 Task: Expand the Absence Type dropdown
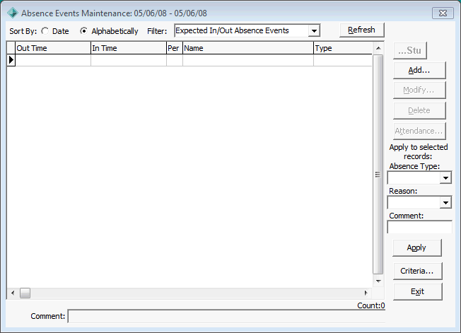coord(445,178)
